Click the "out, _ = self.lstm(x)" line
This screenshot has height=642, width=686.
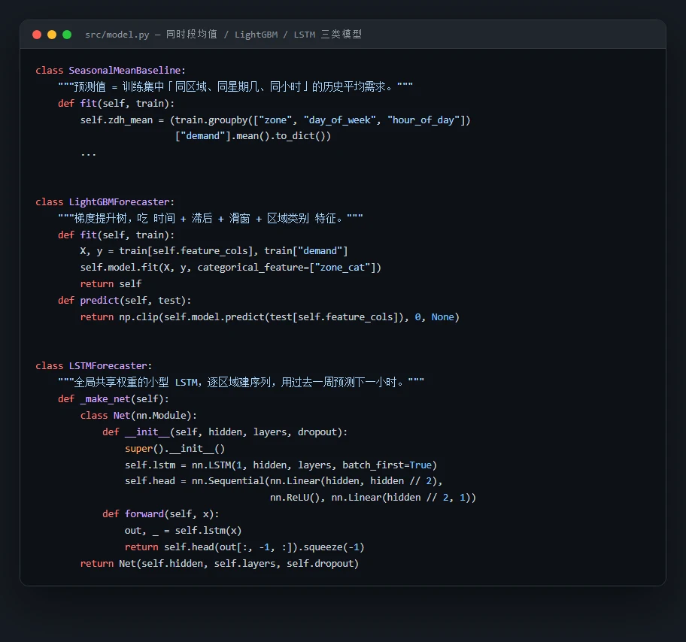tap(183, 531)
